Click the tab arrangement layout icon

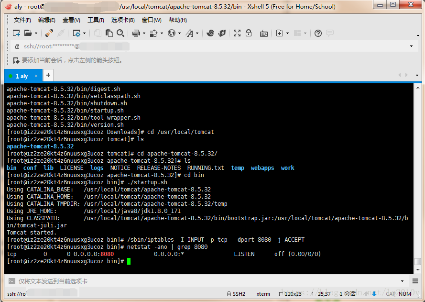297,33
